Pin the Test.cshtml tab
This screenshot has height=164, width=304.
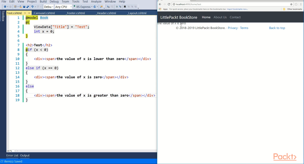click(25, 13)
